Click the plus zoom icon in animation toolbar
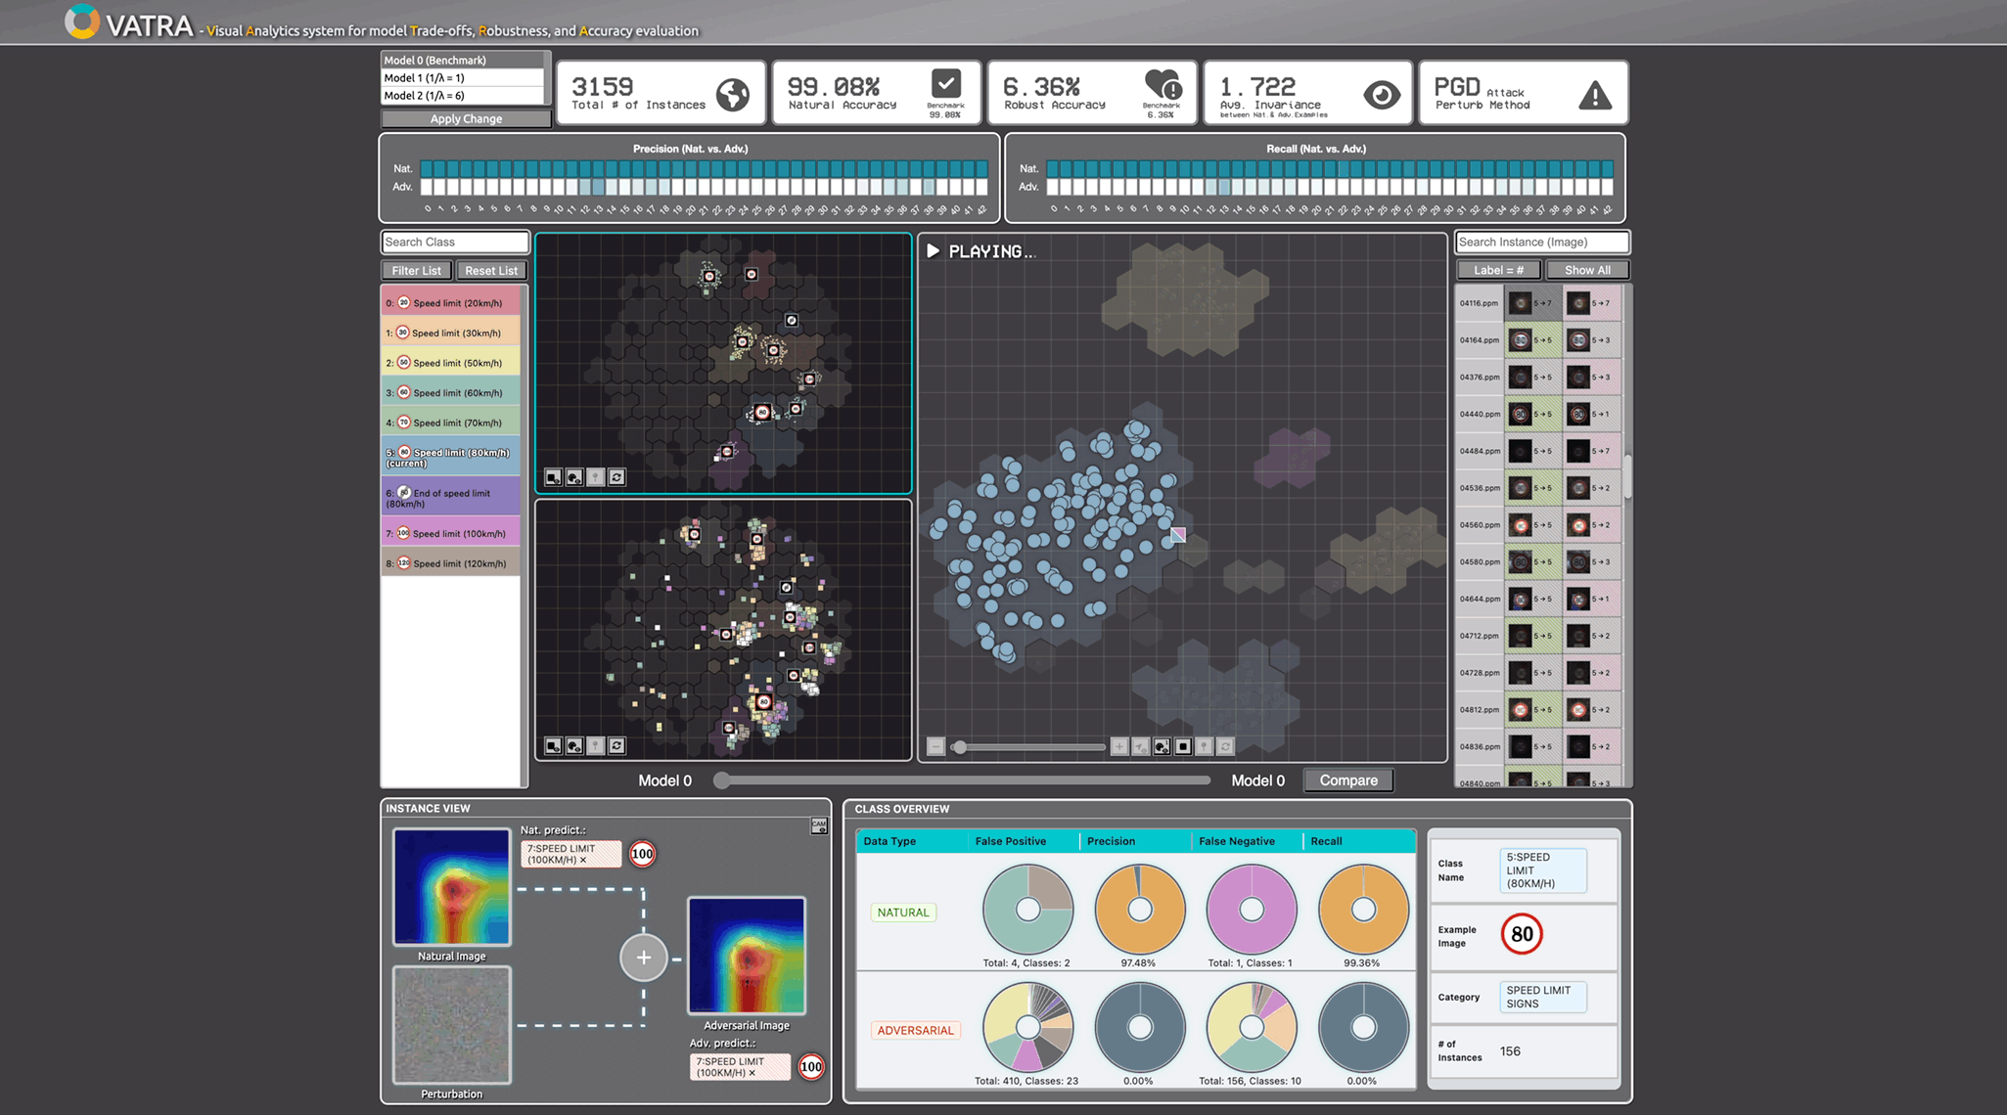The image size is (2007, 1115). 1119,746
